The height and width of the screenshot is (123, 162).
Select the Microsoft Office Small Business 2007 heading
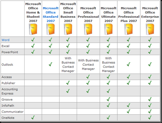point(68,12)
